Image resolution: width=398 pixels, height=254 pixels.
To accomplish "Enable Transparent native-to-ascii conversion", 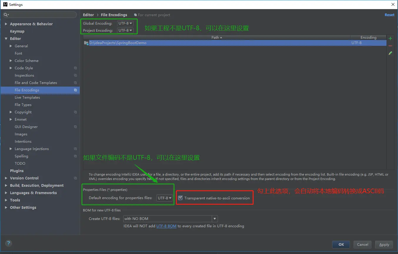I will [180, 198].
